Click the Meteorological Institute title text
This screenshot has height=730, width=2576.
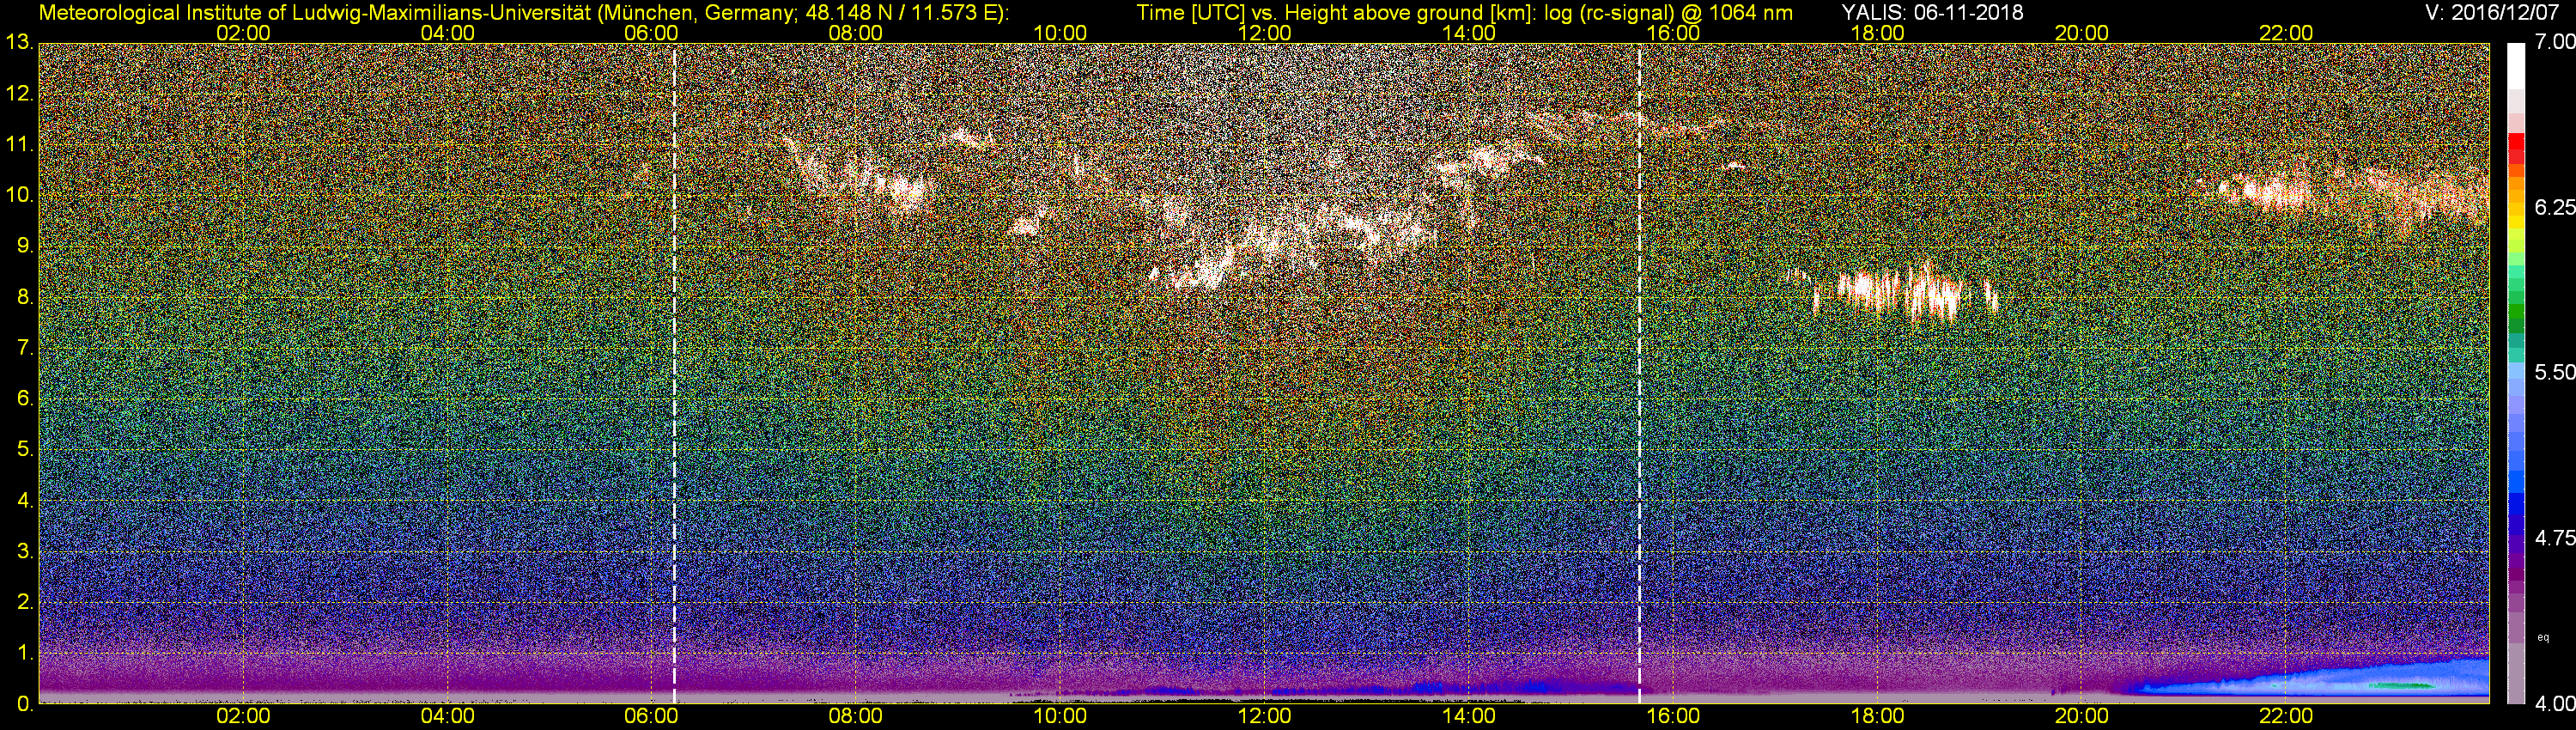(524, 13)
